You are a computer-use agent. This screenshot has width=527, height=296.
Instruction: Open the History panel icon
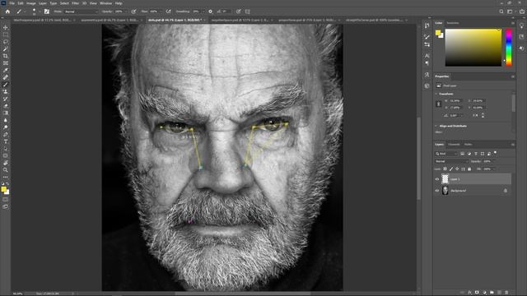(x=427, y=25)
